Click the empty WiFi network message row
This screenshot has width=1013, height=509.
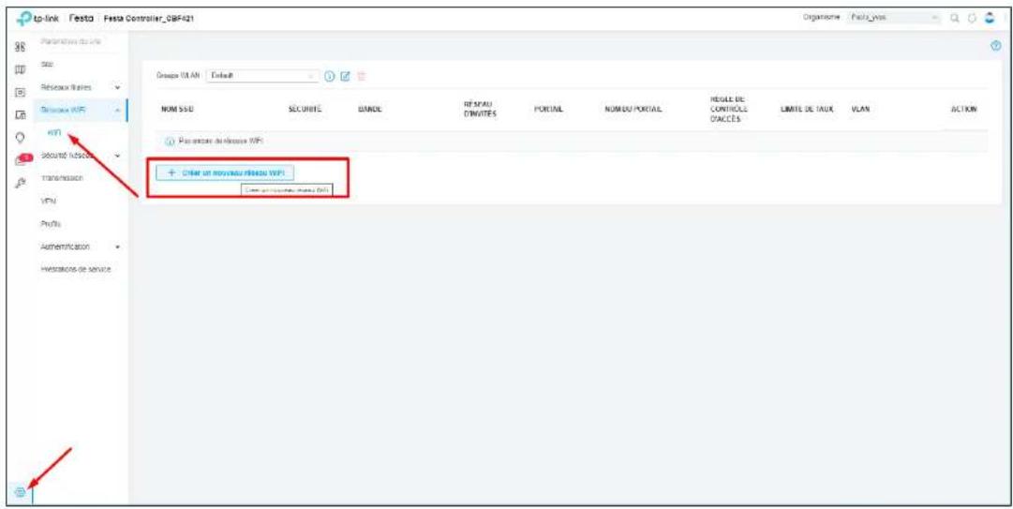pyautogui.click(x=572, y=141)
